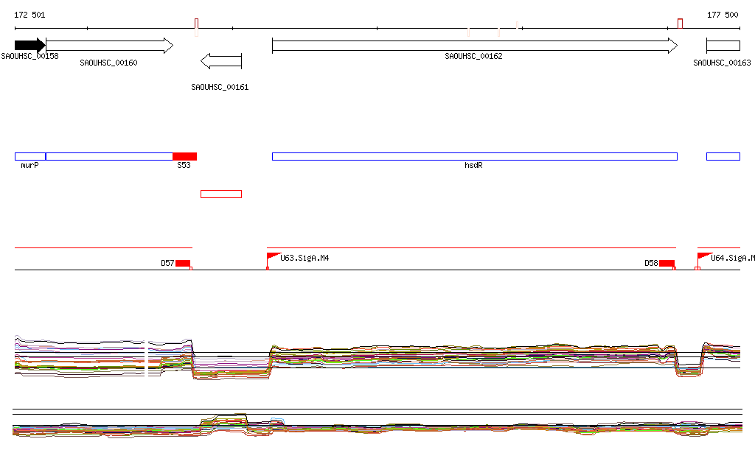
Task: Select the blue hsdR annotation bar
Action: (475, 156)
